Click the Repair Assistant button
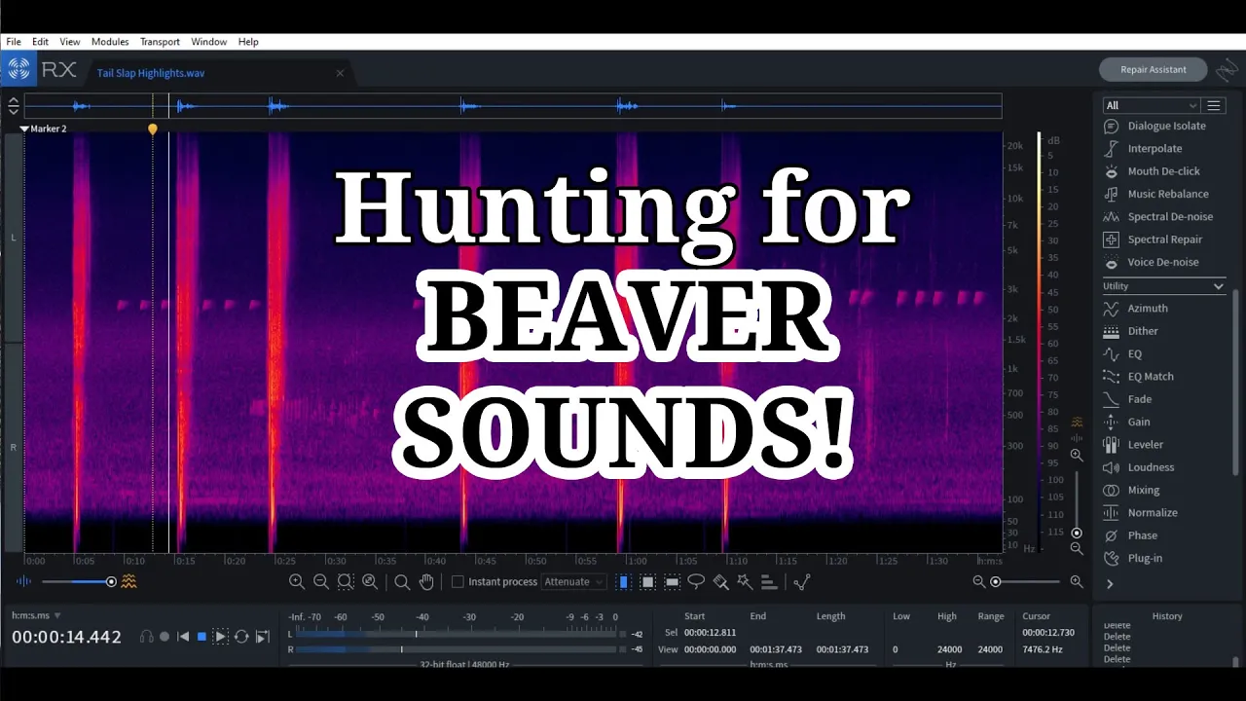1246x701 pixels. pyautogui.click(x=1154, y=69)
